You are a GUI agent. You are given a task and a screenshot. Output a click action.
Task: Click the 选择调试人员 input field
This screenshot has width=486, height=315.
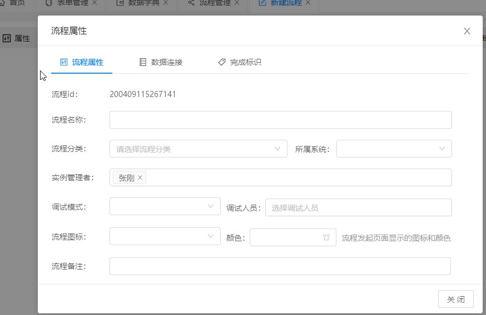[358, 207]
